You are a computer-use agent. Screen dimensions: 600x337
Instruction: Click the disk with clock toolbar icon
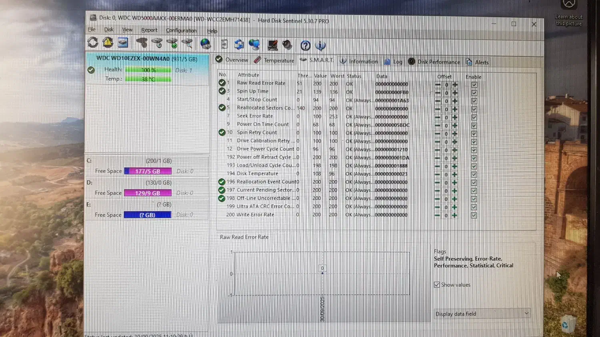[x=157, y=43]
